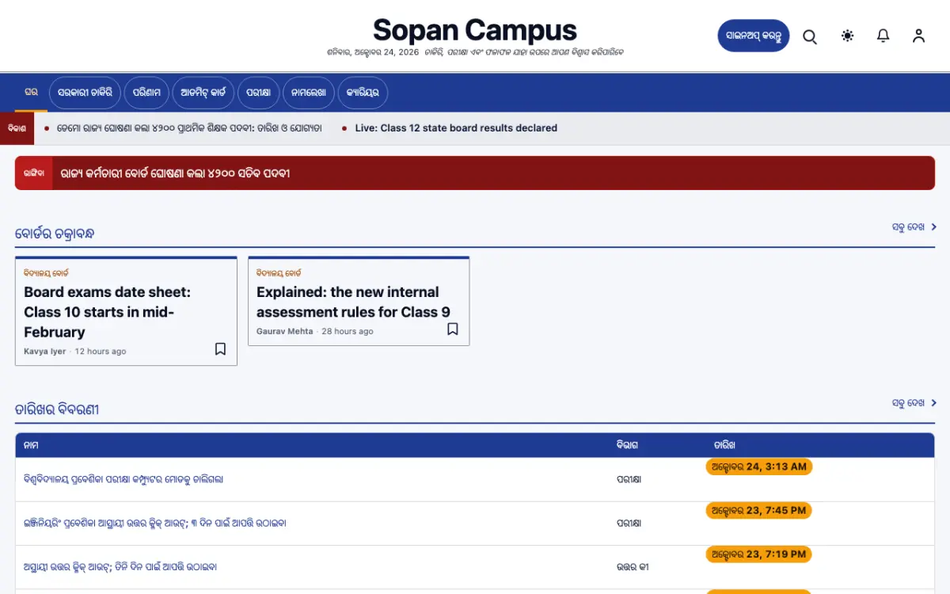Bookmark the "Explained: the new internal assessment" article
The image size is (950, 594).
(453, 329)
